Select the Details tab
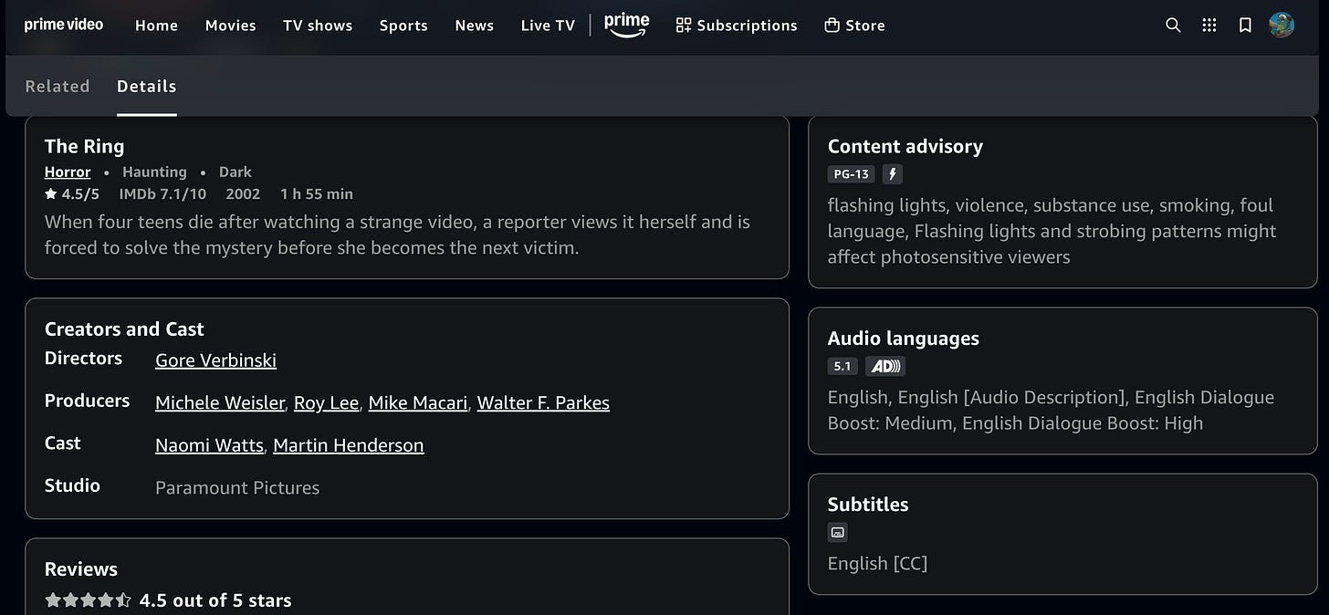The height and width of the screenshot is (615, 1329). [146, 86]
